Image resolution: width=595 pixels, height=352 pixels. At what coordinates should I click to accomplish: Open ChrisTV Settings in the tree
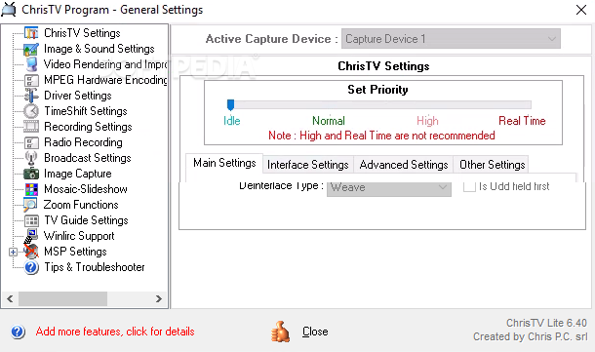[x=82, y=33]
